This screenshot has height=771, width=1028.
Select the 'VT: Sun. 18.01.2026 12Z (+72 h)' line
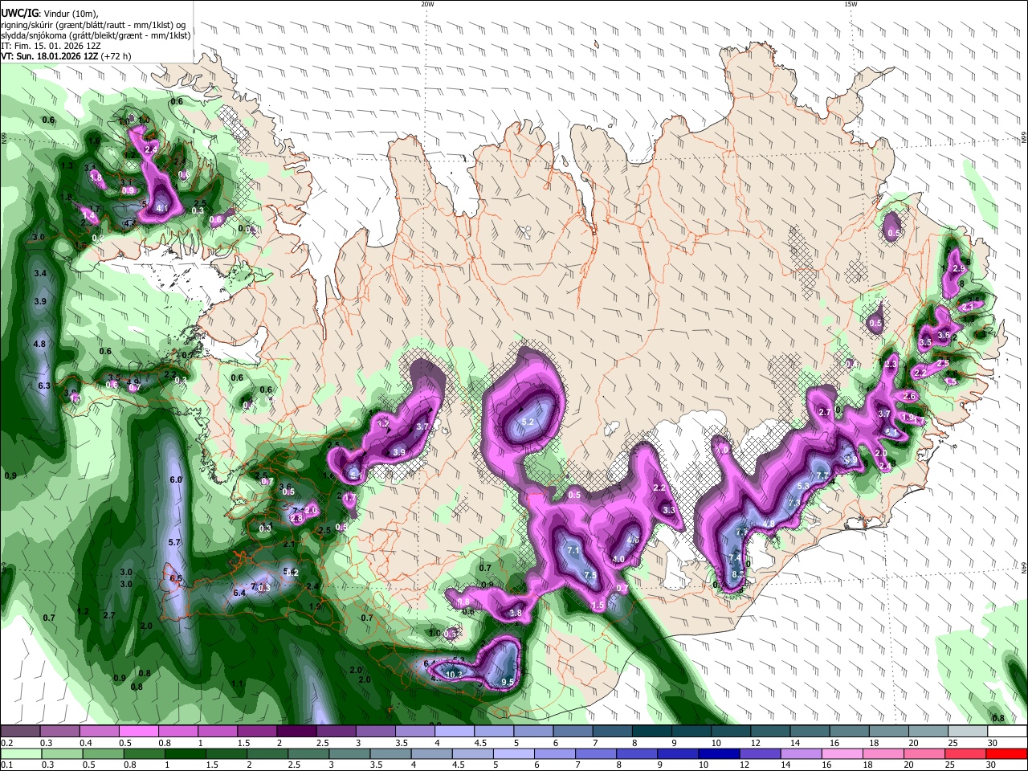click(66, 57)
